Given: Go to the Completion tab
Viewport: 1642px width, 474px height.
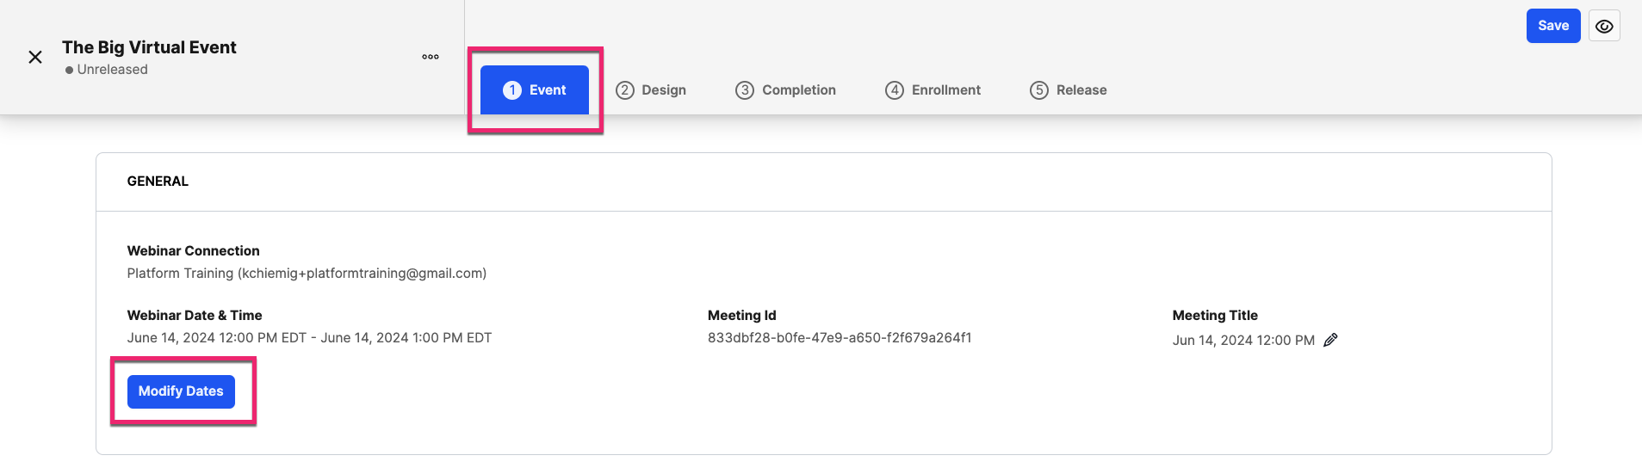Looking at the screenshot, I should (785, 90).
